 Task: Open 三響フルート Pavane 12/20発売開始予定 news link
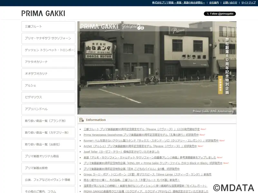pos(142,129)
